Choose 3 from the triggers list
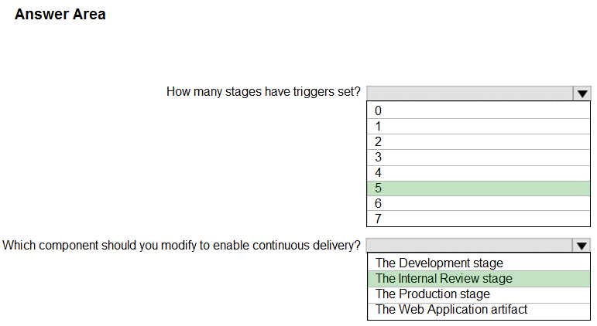597x326 pixels. pos(479,158)
